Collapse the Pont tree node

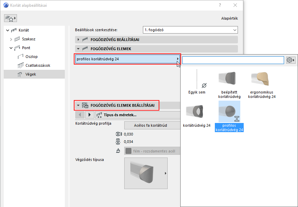pos(11,48)
